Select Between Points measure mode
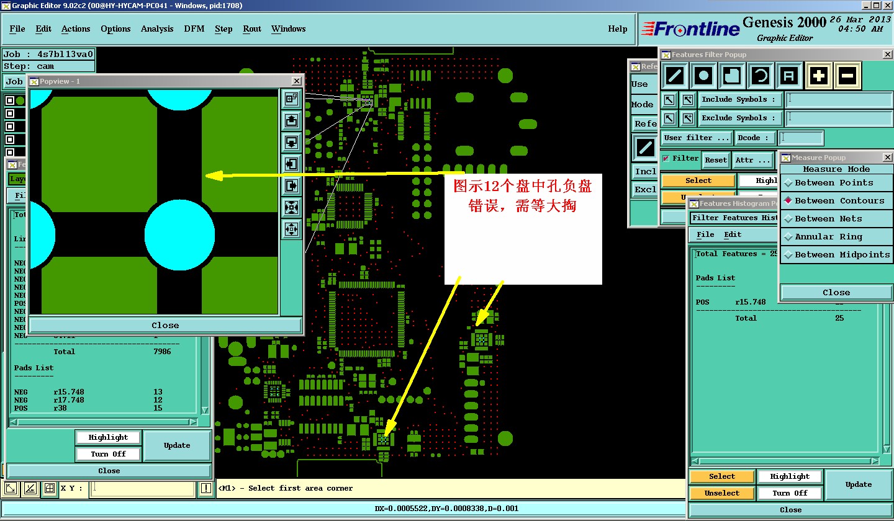The width and height of the screenshot is (894, 521). 836,183
